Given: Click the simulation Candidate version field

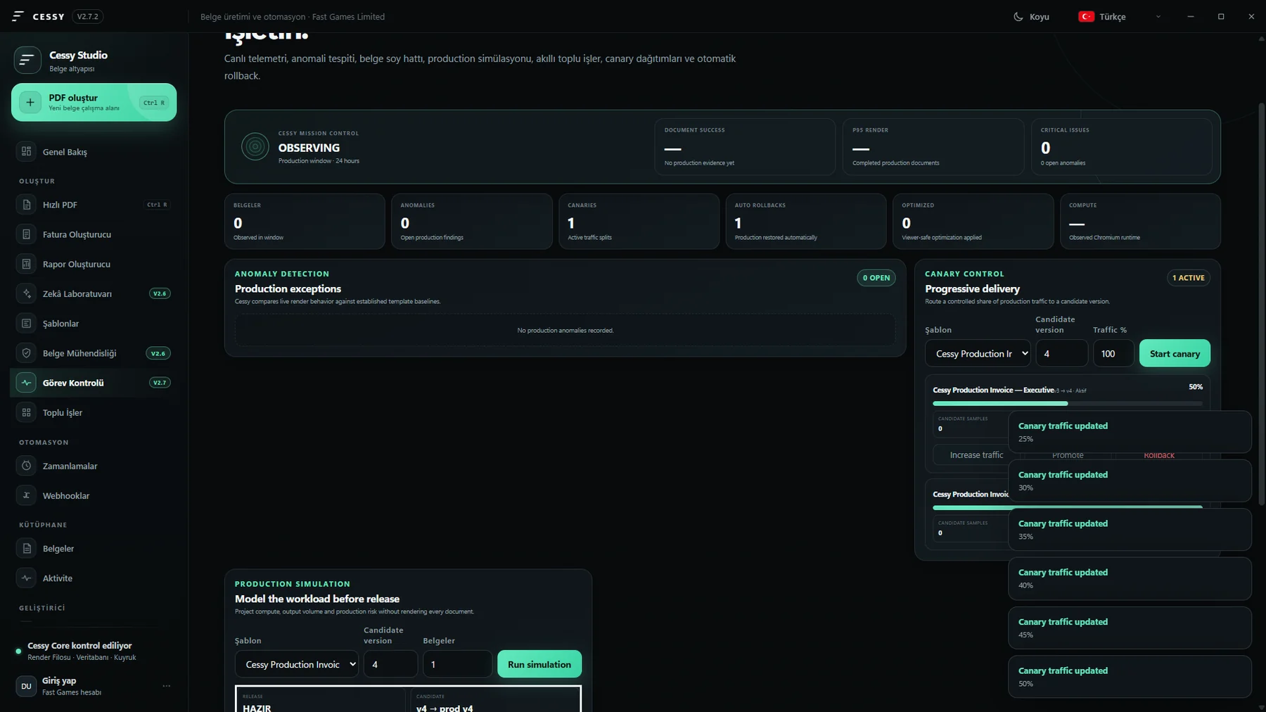Looking at the screenshot, I should point(390,664).
